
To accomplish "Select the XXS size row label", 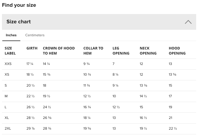I will pos(8,64).
